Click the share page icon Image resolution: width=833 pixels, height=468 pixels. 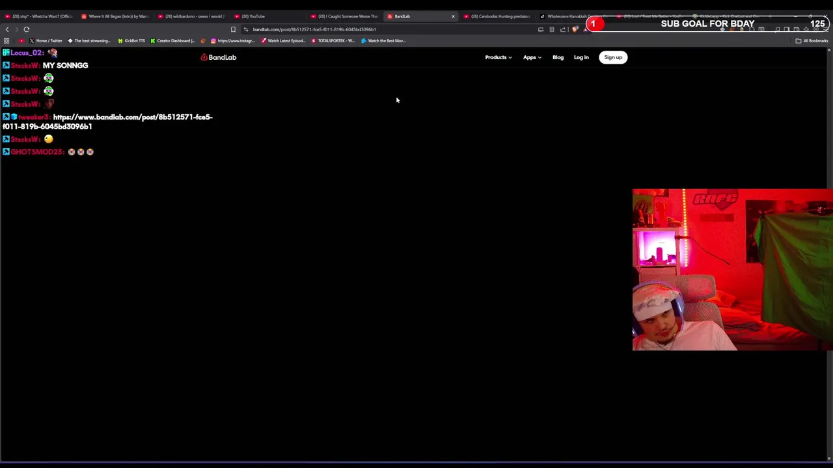(563, 29)
